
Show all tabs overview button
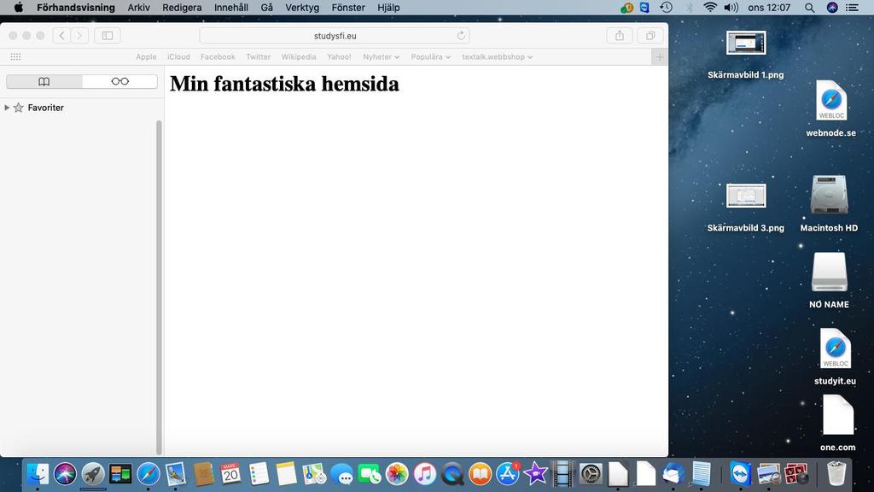[x=650, y=36]
